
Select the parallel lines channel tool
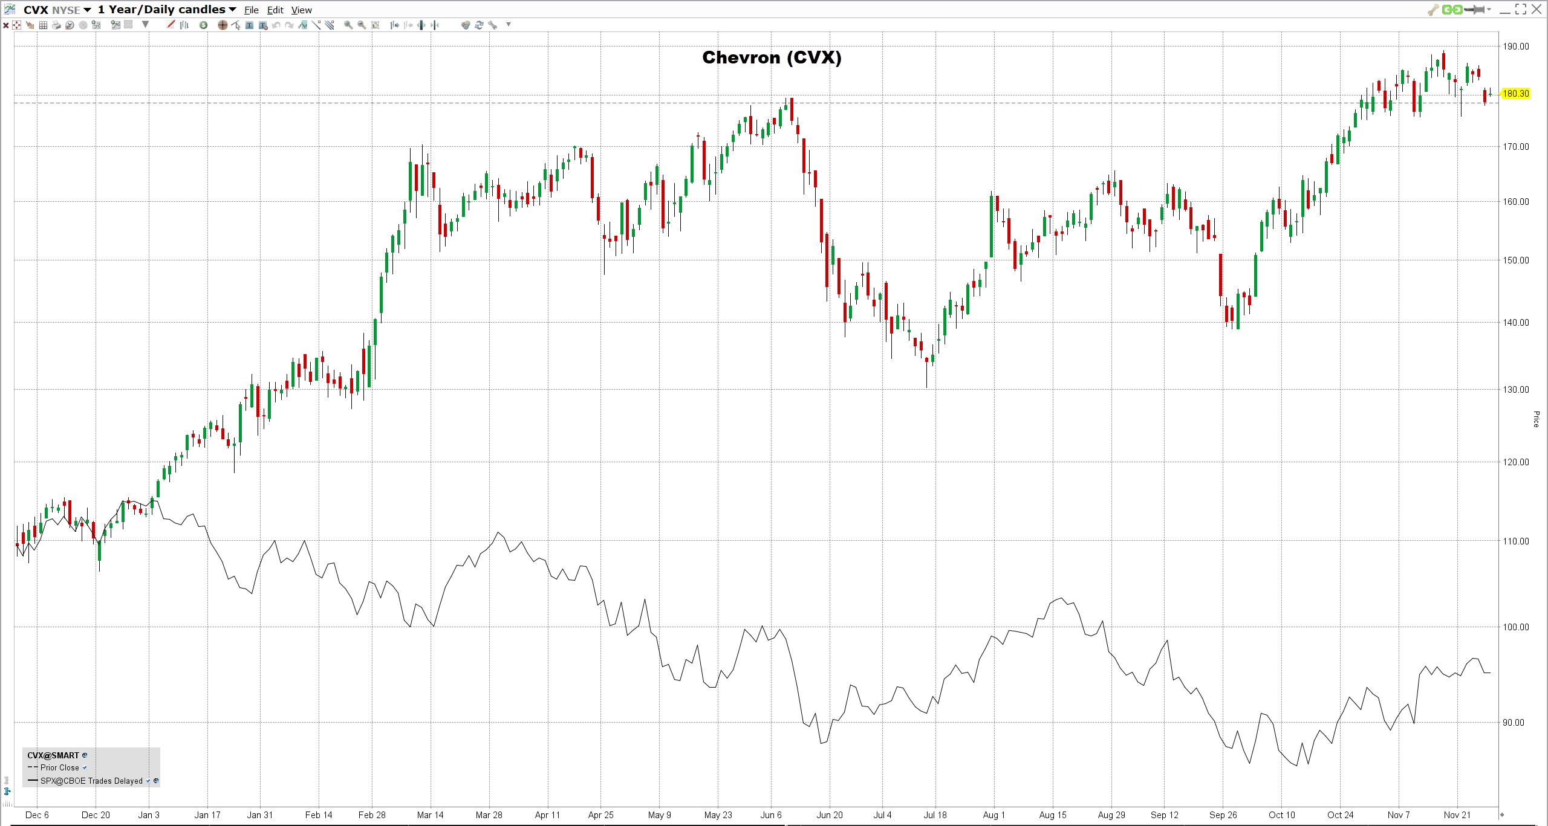[330, 25]
